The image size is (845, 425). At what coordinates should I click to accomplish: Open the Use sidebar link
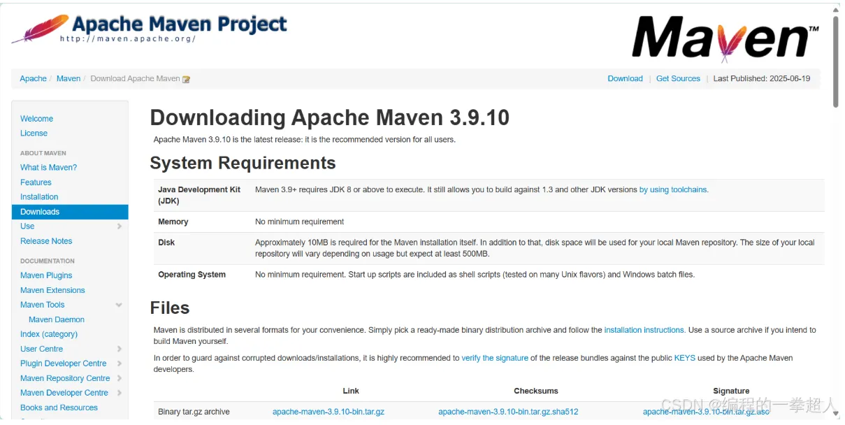click(27, 226)
